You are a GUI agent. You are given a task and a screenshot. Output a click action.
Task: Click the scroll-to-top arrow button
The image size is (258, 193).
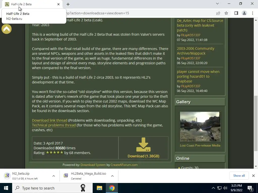pos(7,29)
